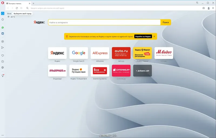Click the address bar search magnifier icon
216x138 pixels.
pyautogui.click(x=28, y=8)
